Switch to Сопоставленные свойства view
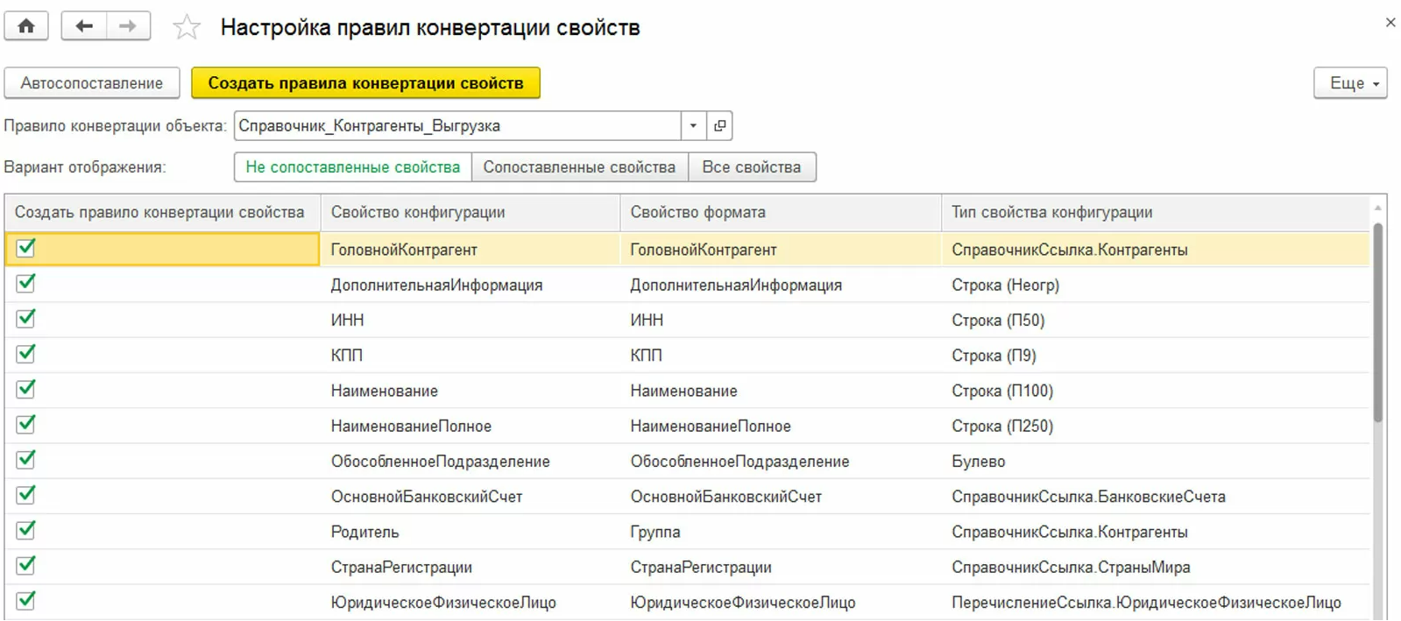This screenshot has width=1401, height=621. point(579,167)
